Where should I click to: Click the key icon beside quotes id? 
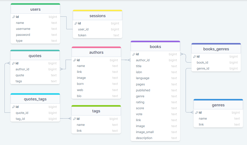point(14,63)
